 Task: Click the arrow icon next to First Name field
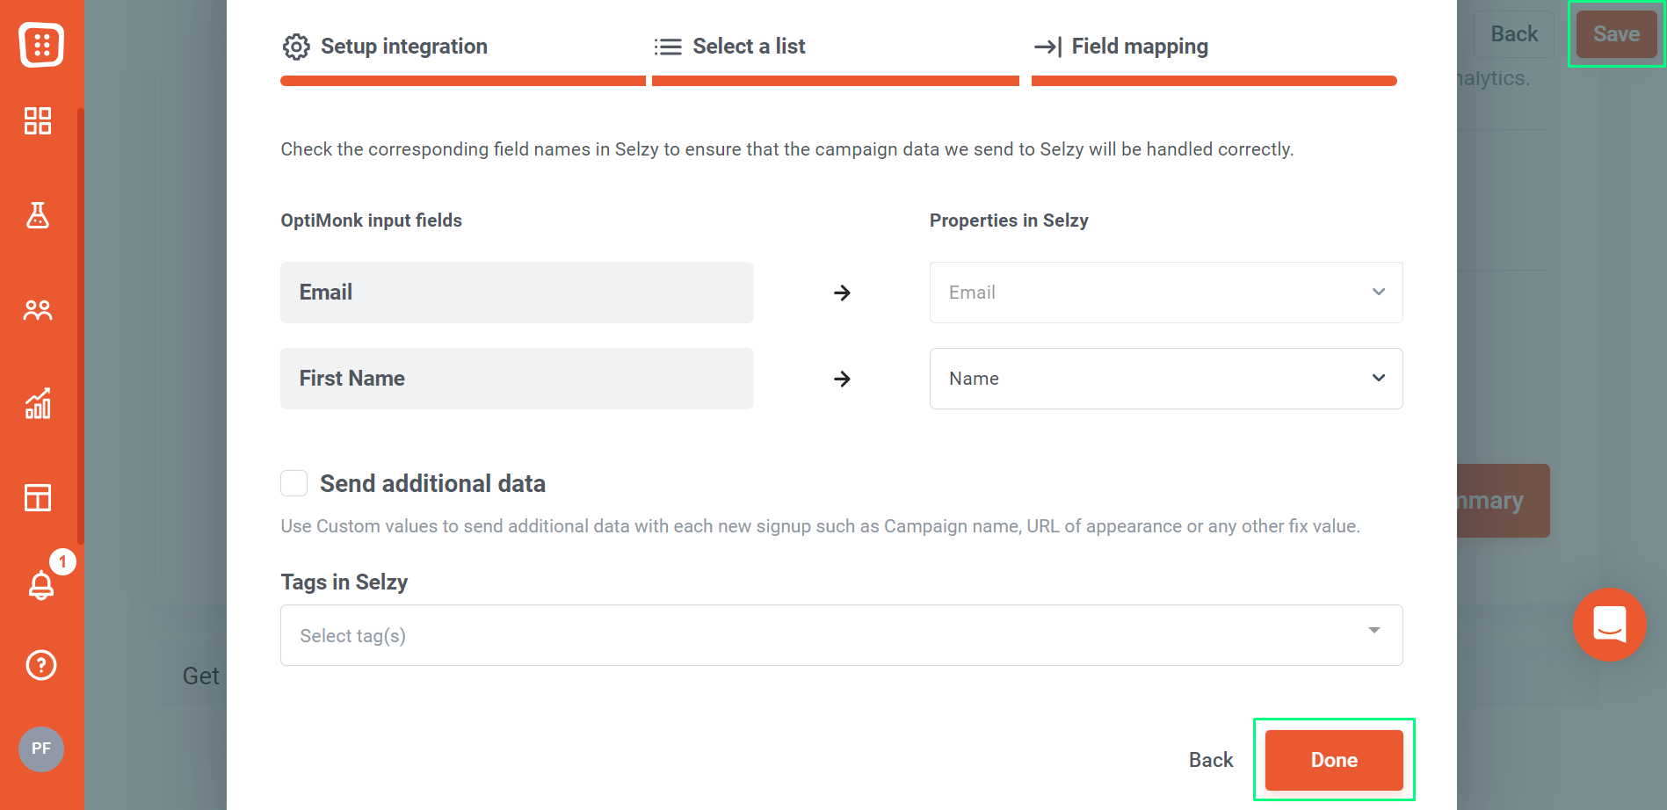(842, 379)
